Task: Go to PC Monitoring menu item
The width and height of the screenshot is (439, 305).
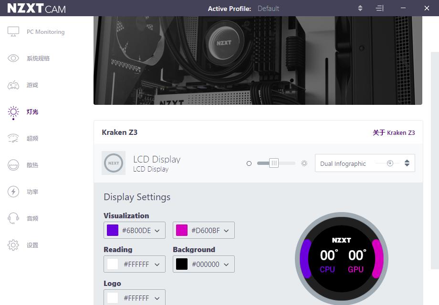Action: click(46, 32)
